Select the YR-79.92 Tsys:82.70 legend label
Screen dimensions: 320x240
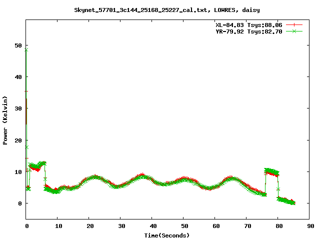[249, 31]
